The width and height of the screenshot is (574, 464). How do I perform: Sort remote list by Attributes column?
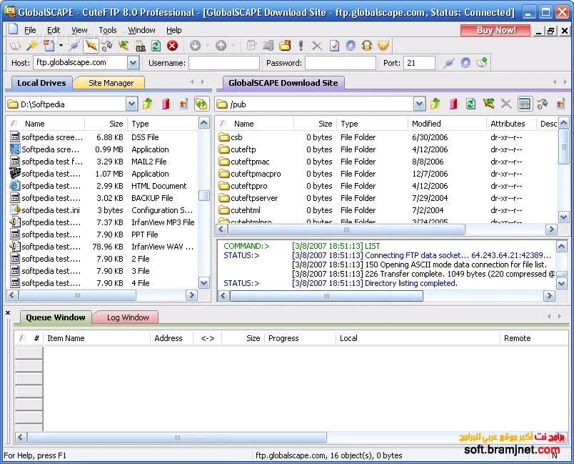coord(511,124)
